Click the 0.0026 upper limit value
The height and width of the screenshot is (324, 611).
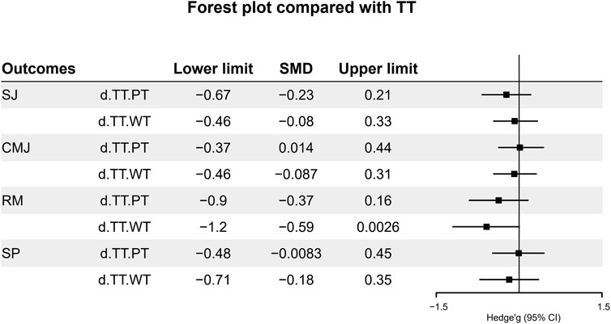378,227
